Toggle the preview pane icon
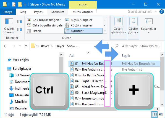The image size is (165, 118). point(20,22)
